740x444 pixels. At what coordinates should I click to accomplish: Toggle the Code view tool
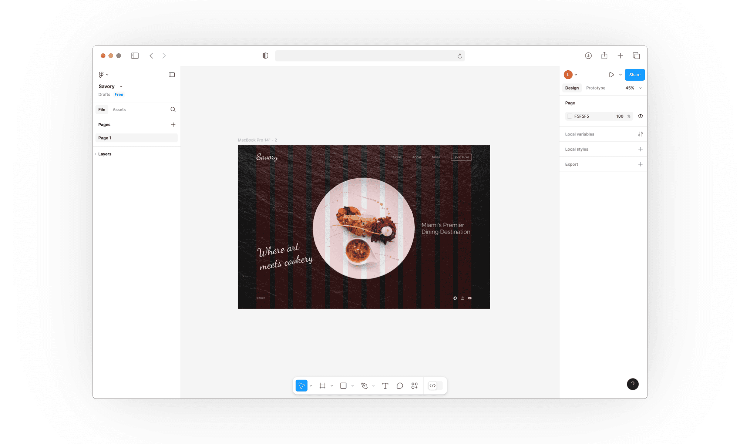[x=433, y=385]
